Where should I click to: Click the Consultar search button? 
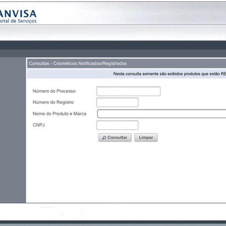pyautogui.click(x=115, y=137)
